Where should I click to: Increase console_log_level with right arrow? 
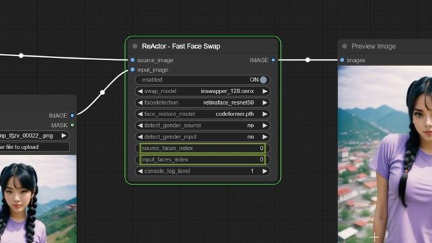[265, 171]
